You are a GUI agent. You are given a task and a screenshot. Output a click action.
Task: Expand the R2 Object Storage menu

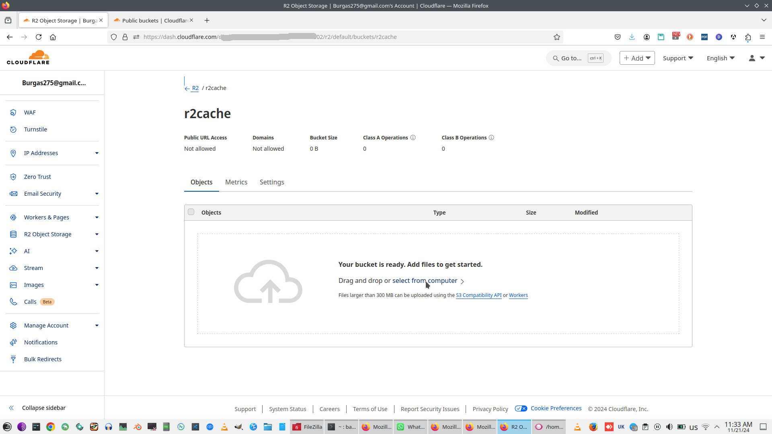coord(97,234)
